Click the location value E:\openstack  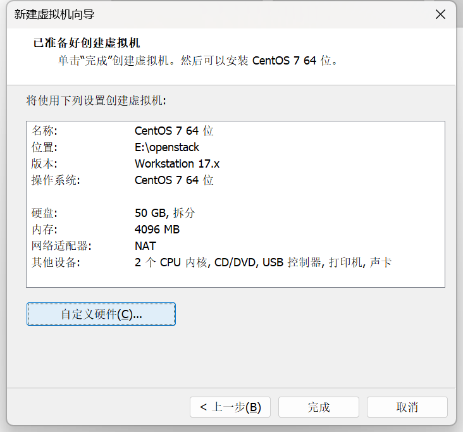point(167,147)
